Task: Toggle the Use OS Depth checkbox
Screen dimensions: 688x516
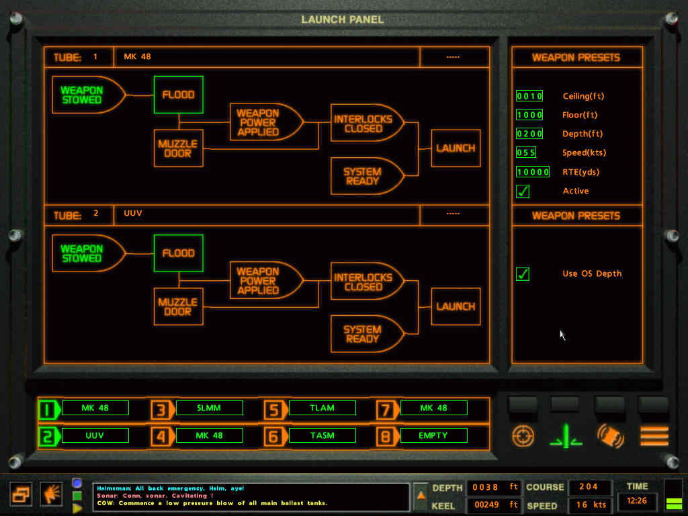Action: click(x=523, y=274)
